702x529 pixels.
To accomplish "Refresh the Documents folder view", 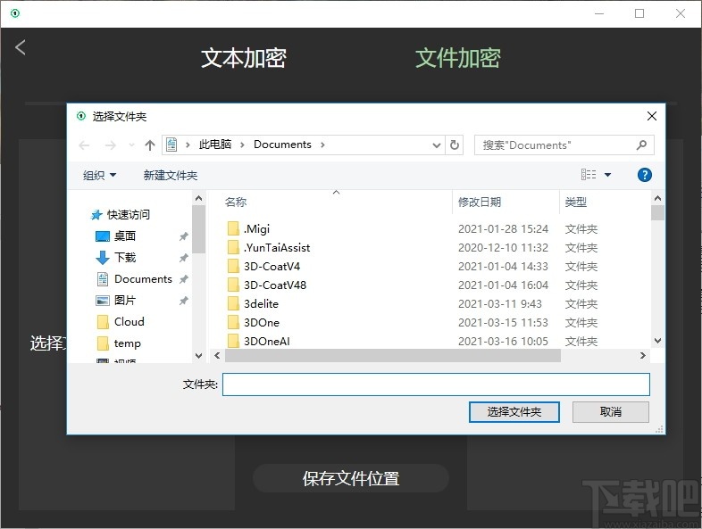I will (455, 145).
